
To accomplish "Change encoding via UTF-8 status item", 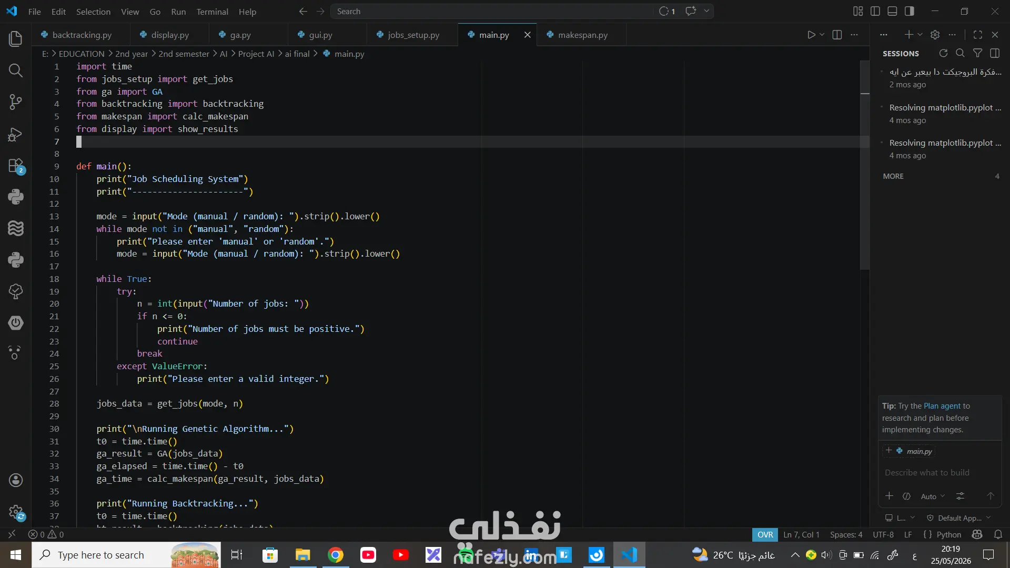I will (x=883, y=534).
